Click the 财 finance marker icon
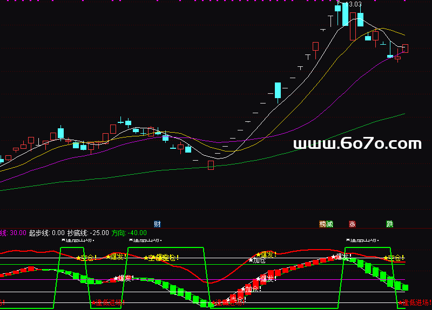Viewport: 432px width, 310px height. click(157, 224)
